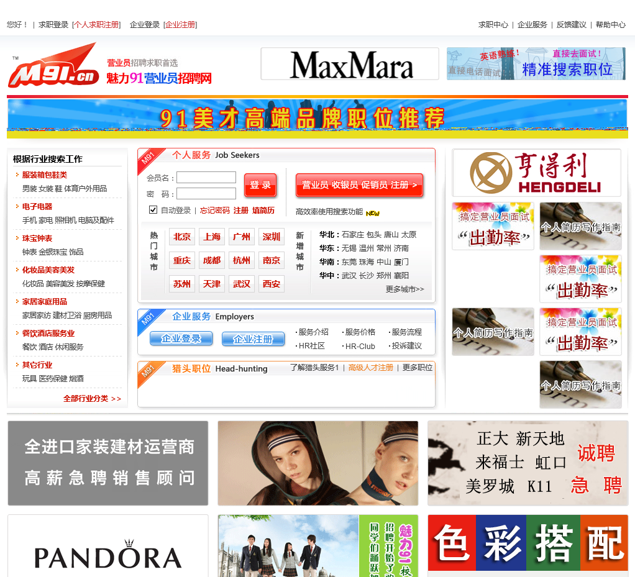Select the 天津 city button
Screen dimensions: 635x577
pyautogui.click(x=212, y=284)
